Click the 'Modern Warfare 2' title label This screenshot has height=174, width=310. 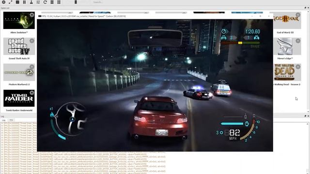19,85
